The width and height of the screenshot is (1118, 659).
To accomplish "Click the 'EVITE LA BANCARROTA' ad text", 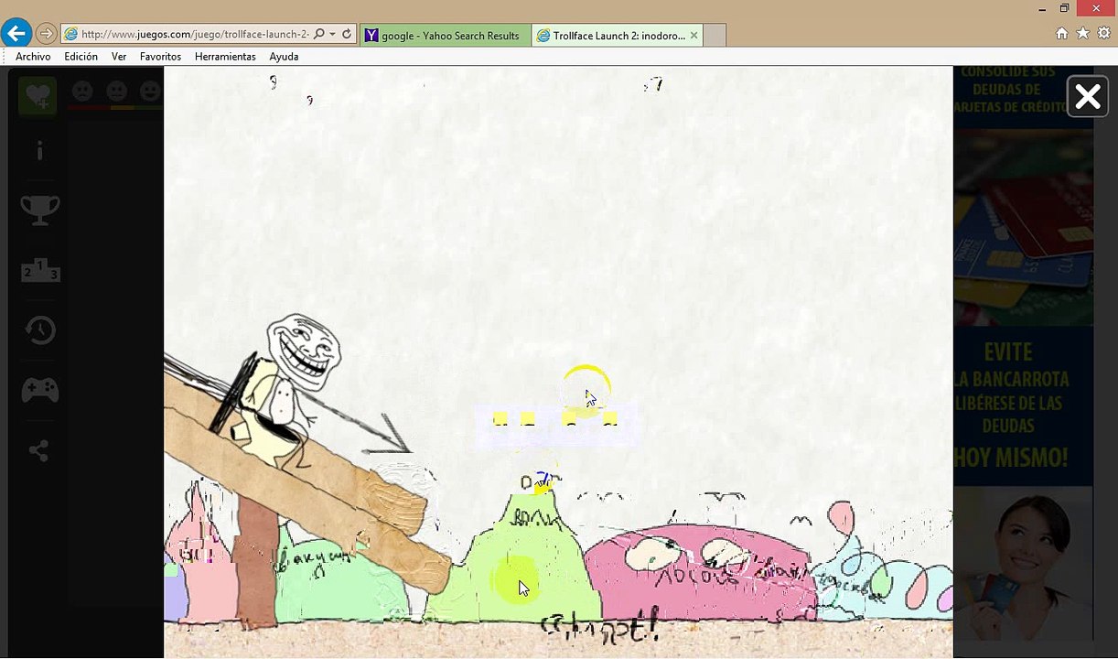I will pos(1010,366).
